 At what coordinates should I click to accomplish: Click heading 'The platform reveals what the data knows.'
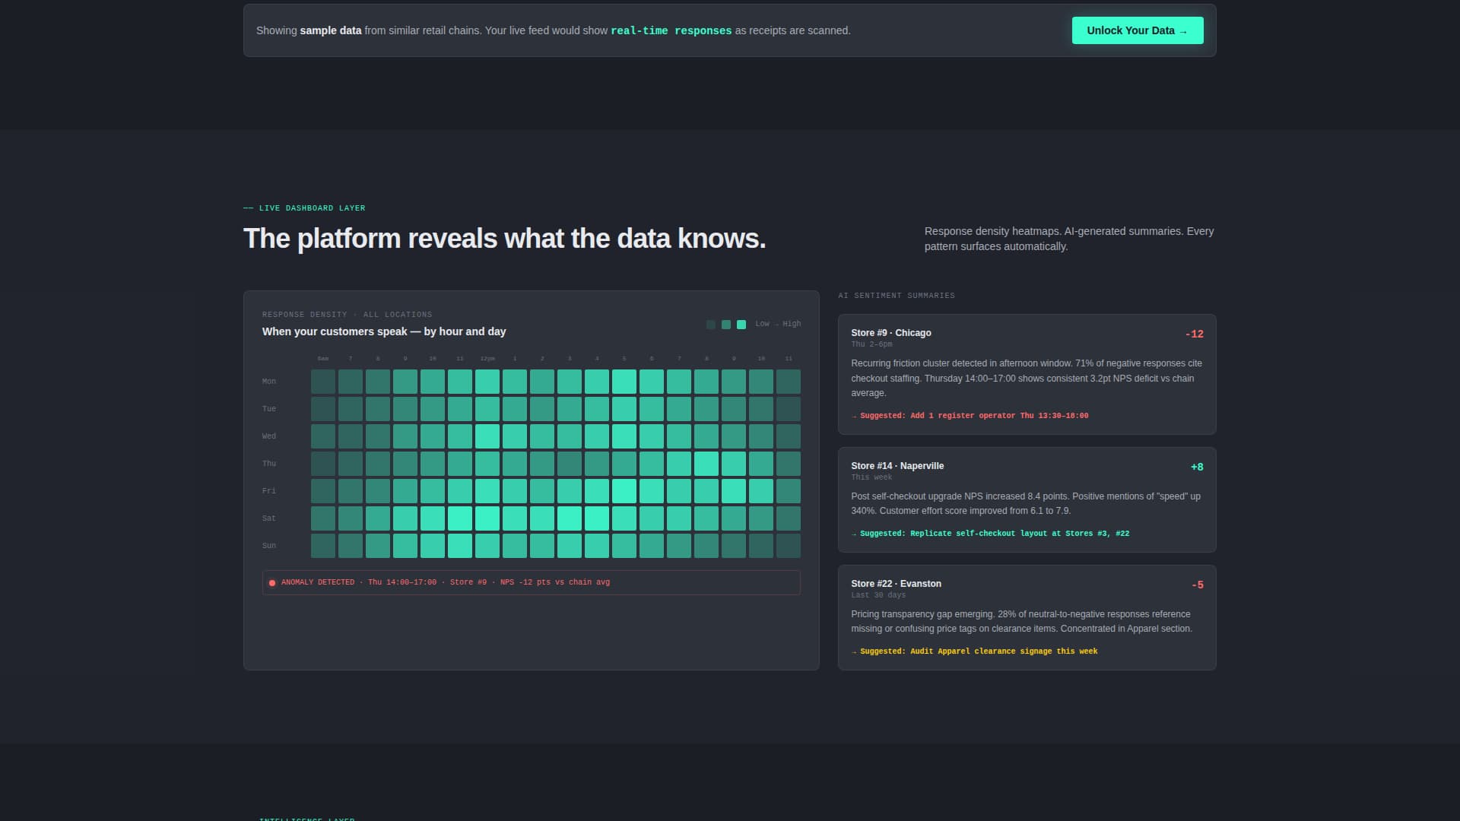(504, 239)
